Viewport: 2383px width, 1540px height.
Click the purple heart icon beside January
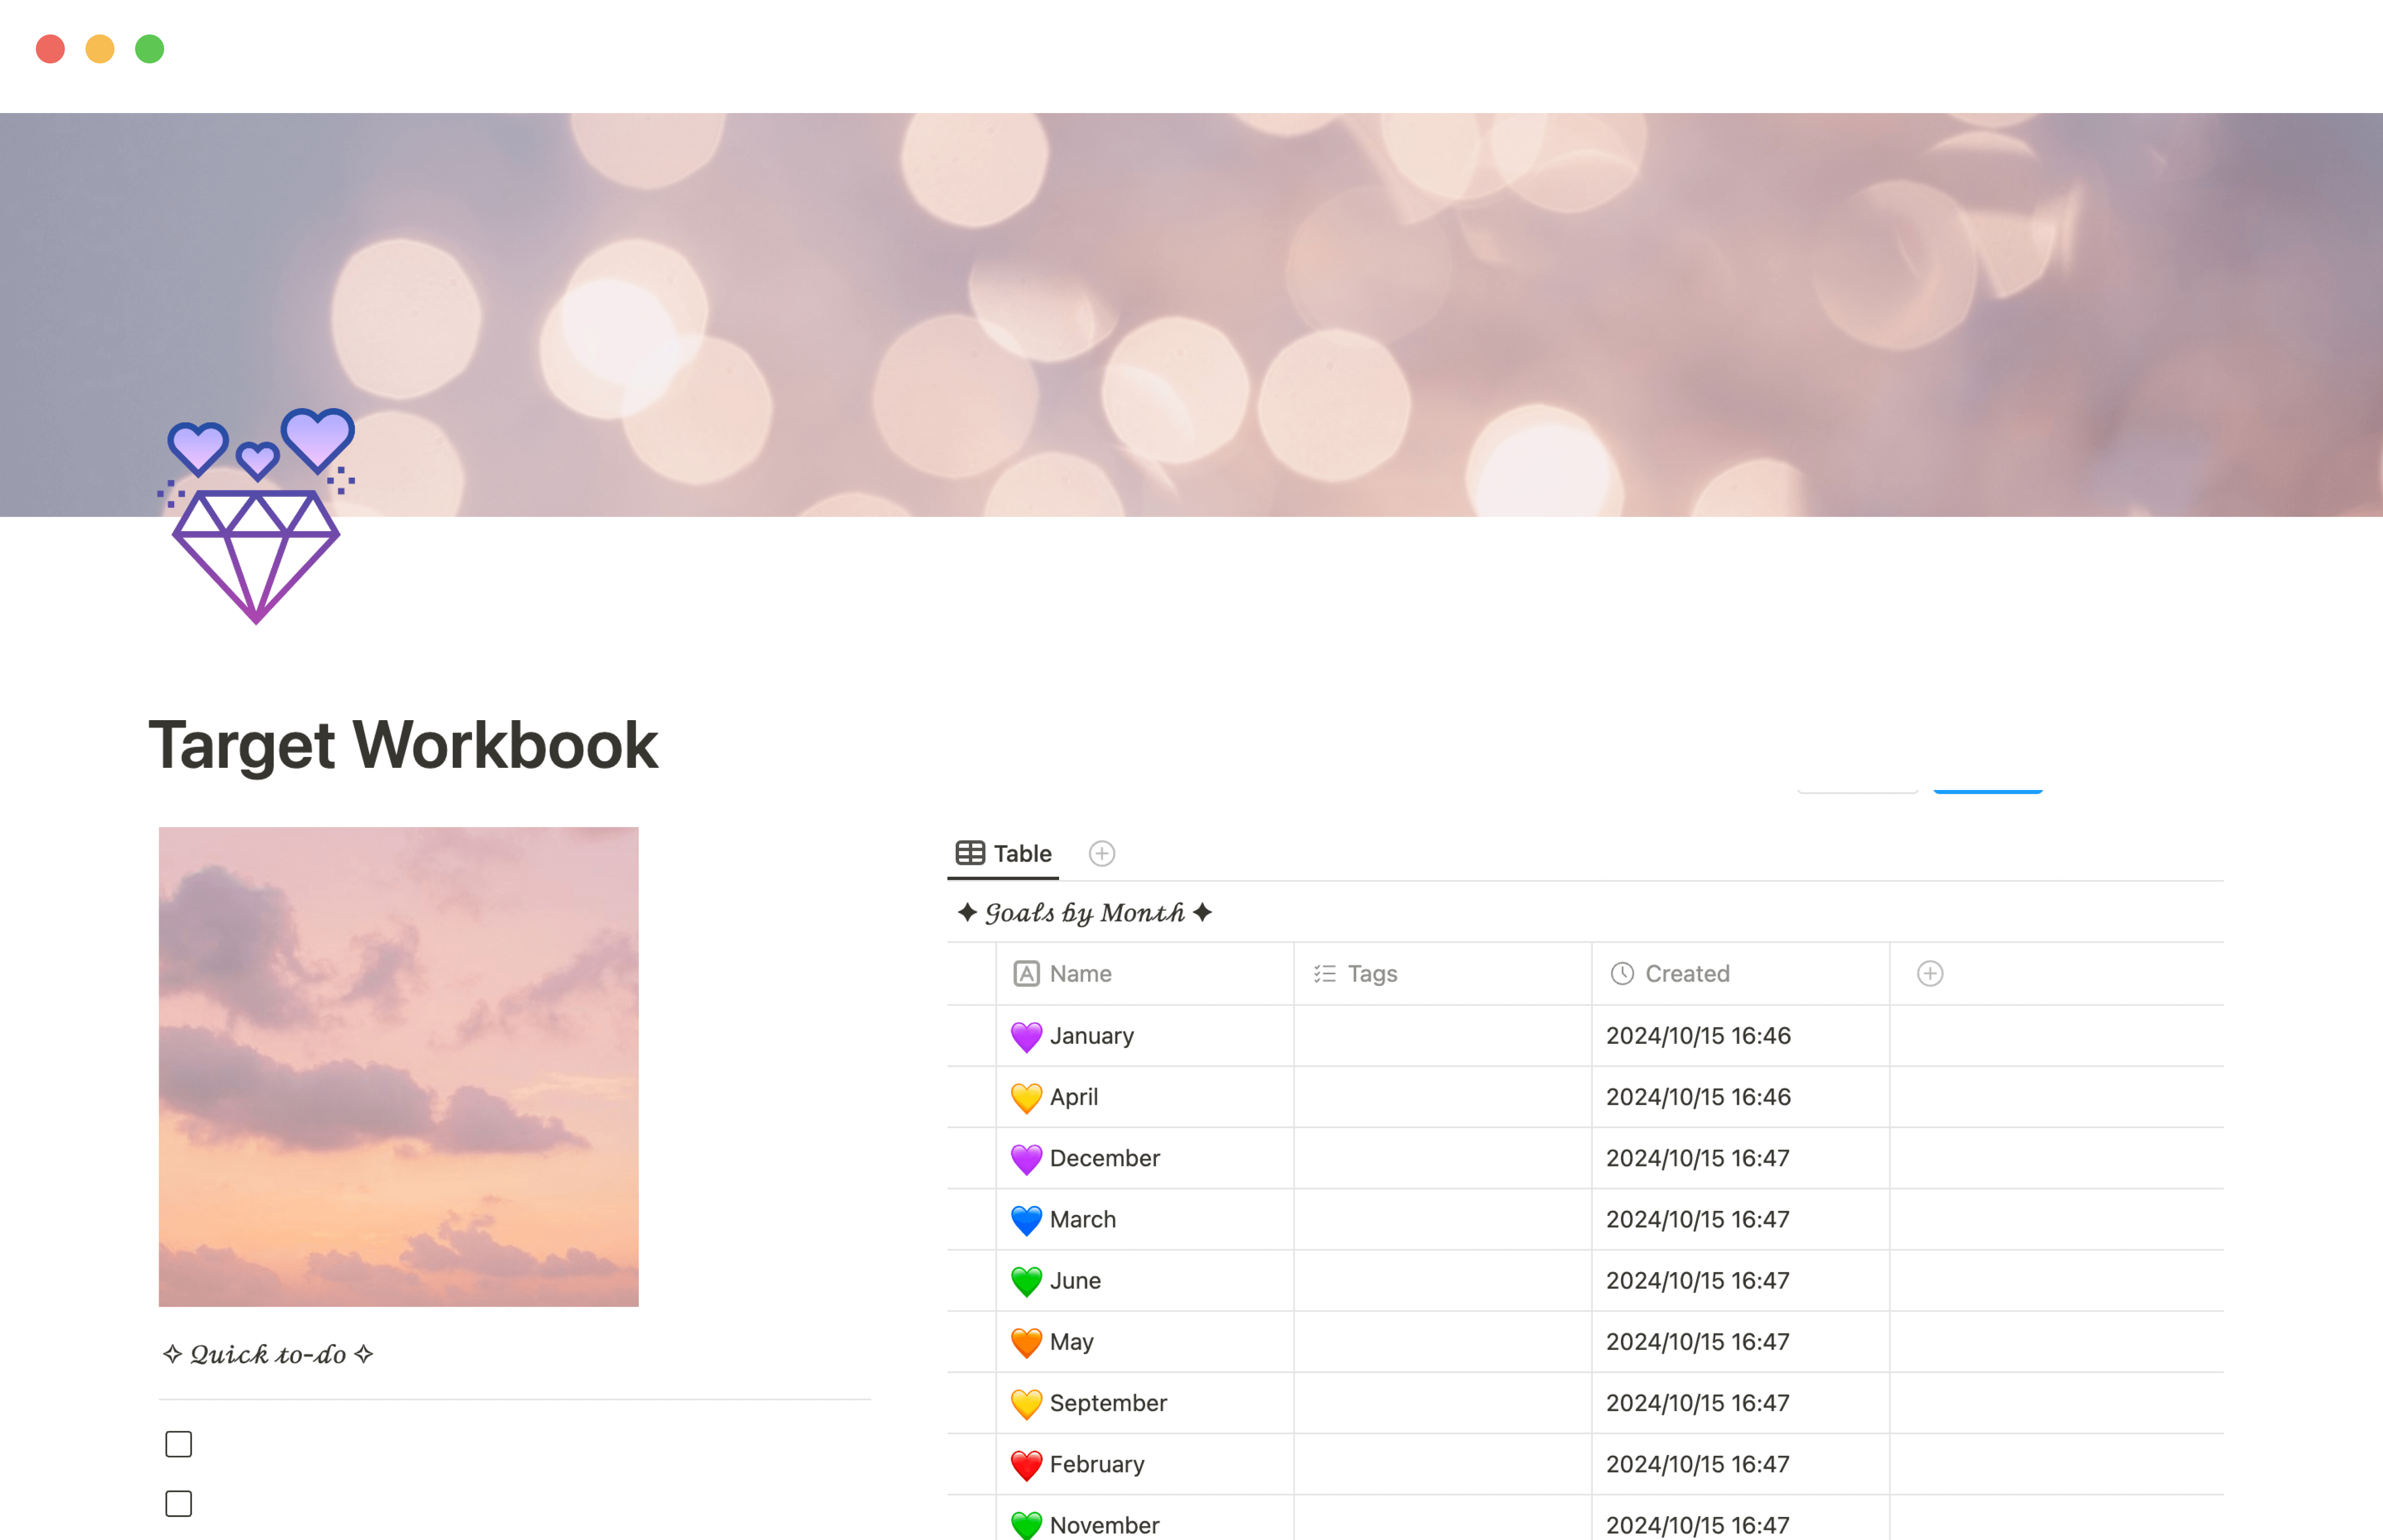(1026, 1036)
